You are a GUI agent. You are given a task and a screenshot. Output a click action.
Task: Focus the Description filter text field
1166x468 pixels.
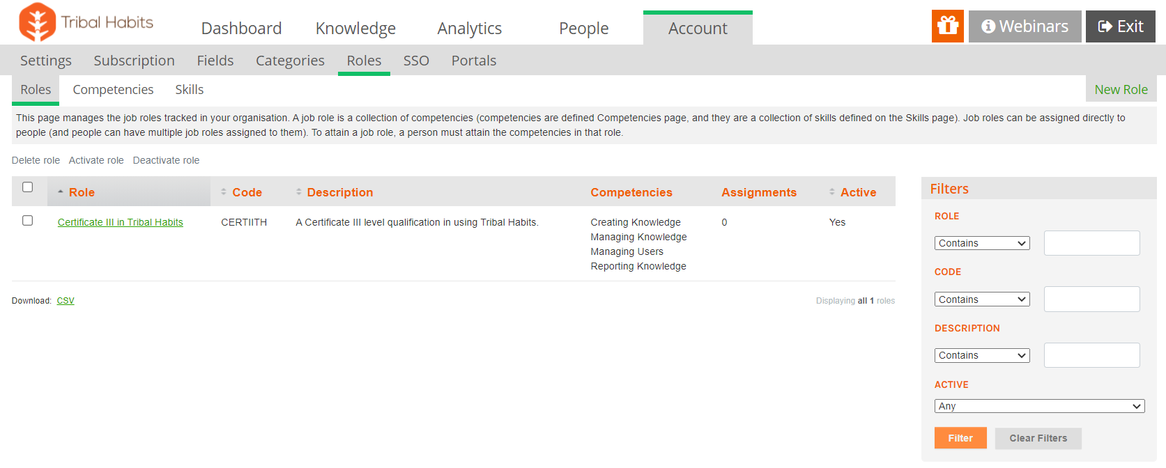1092,355
